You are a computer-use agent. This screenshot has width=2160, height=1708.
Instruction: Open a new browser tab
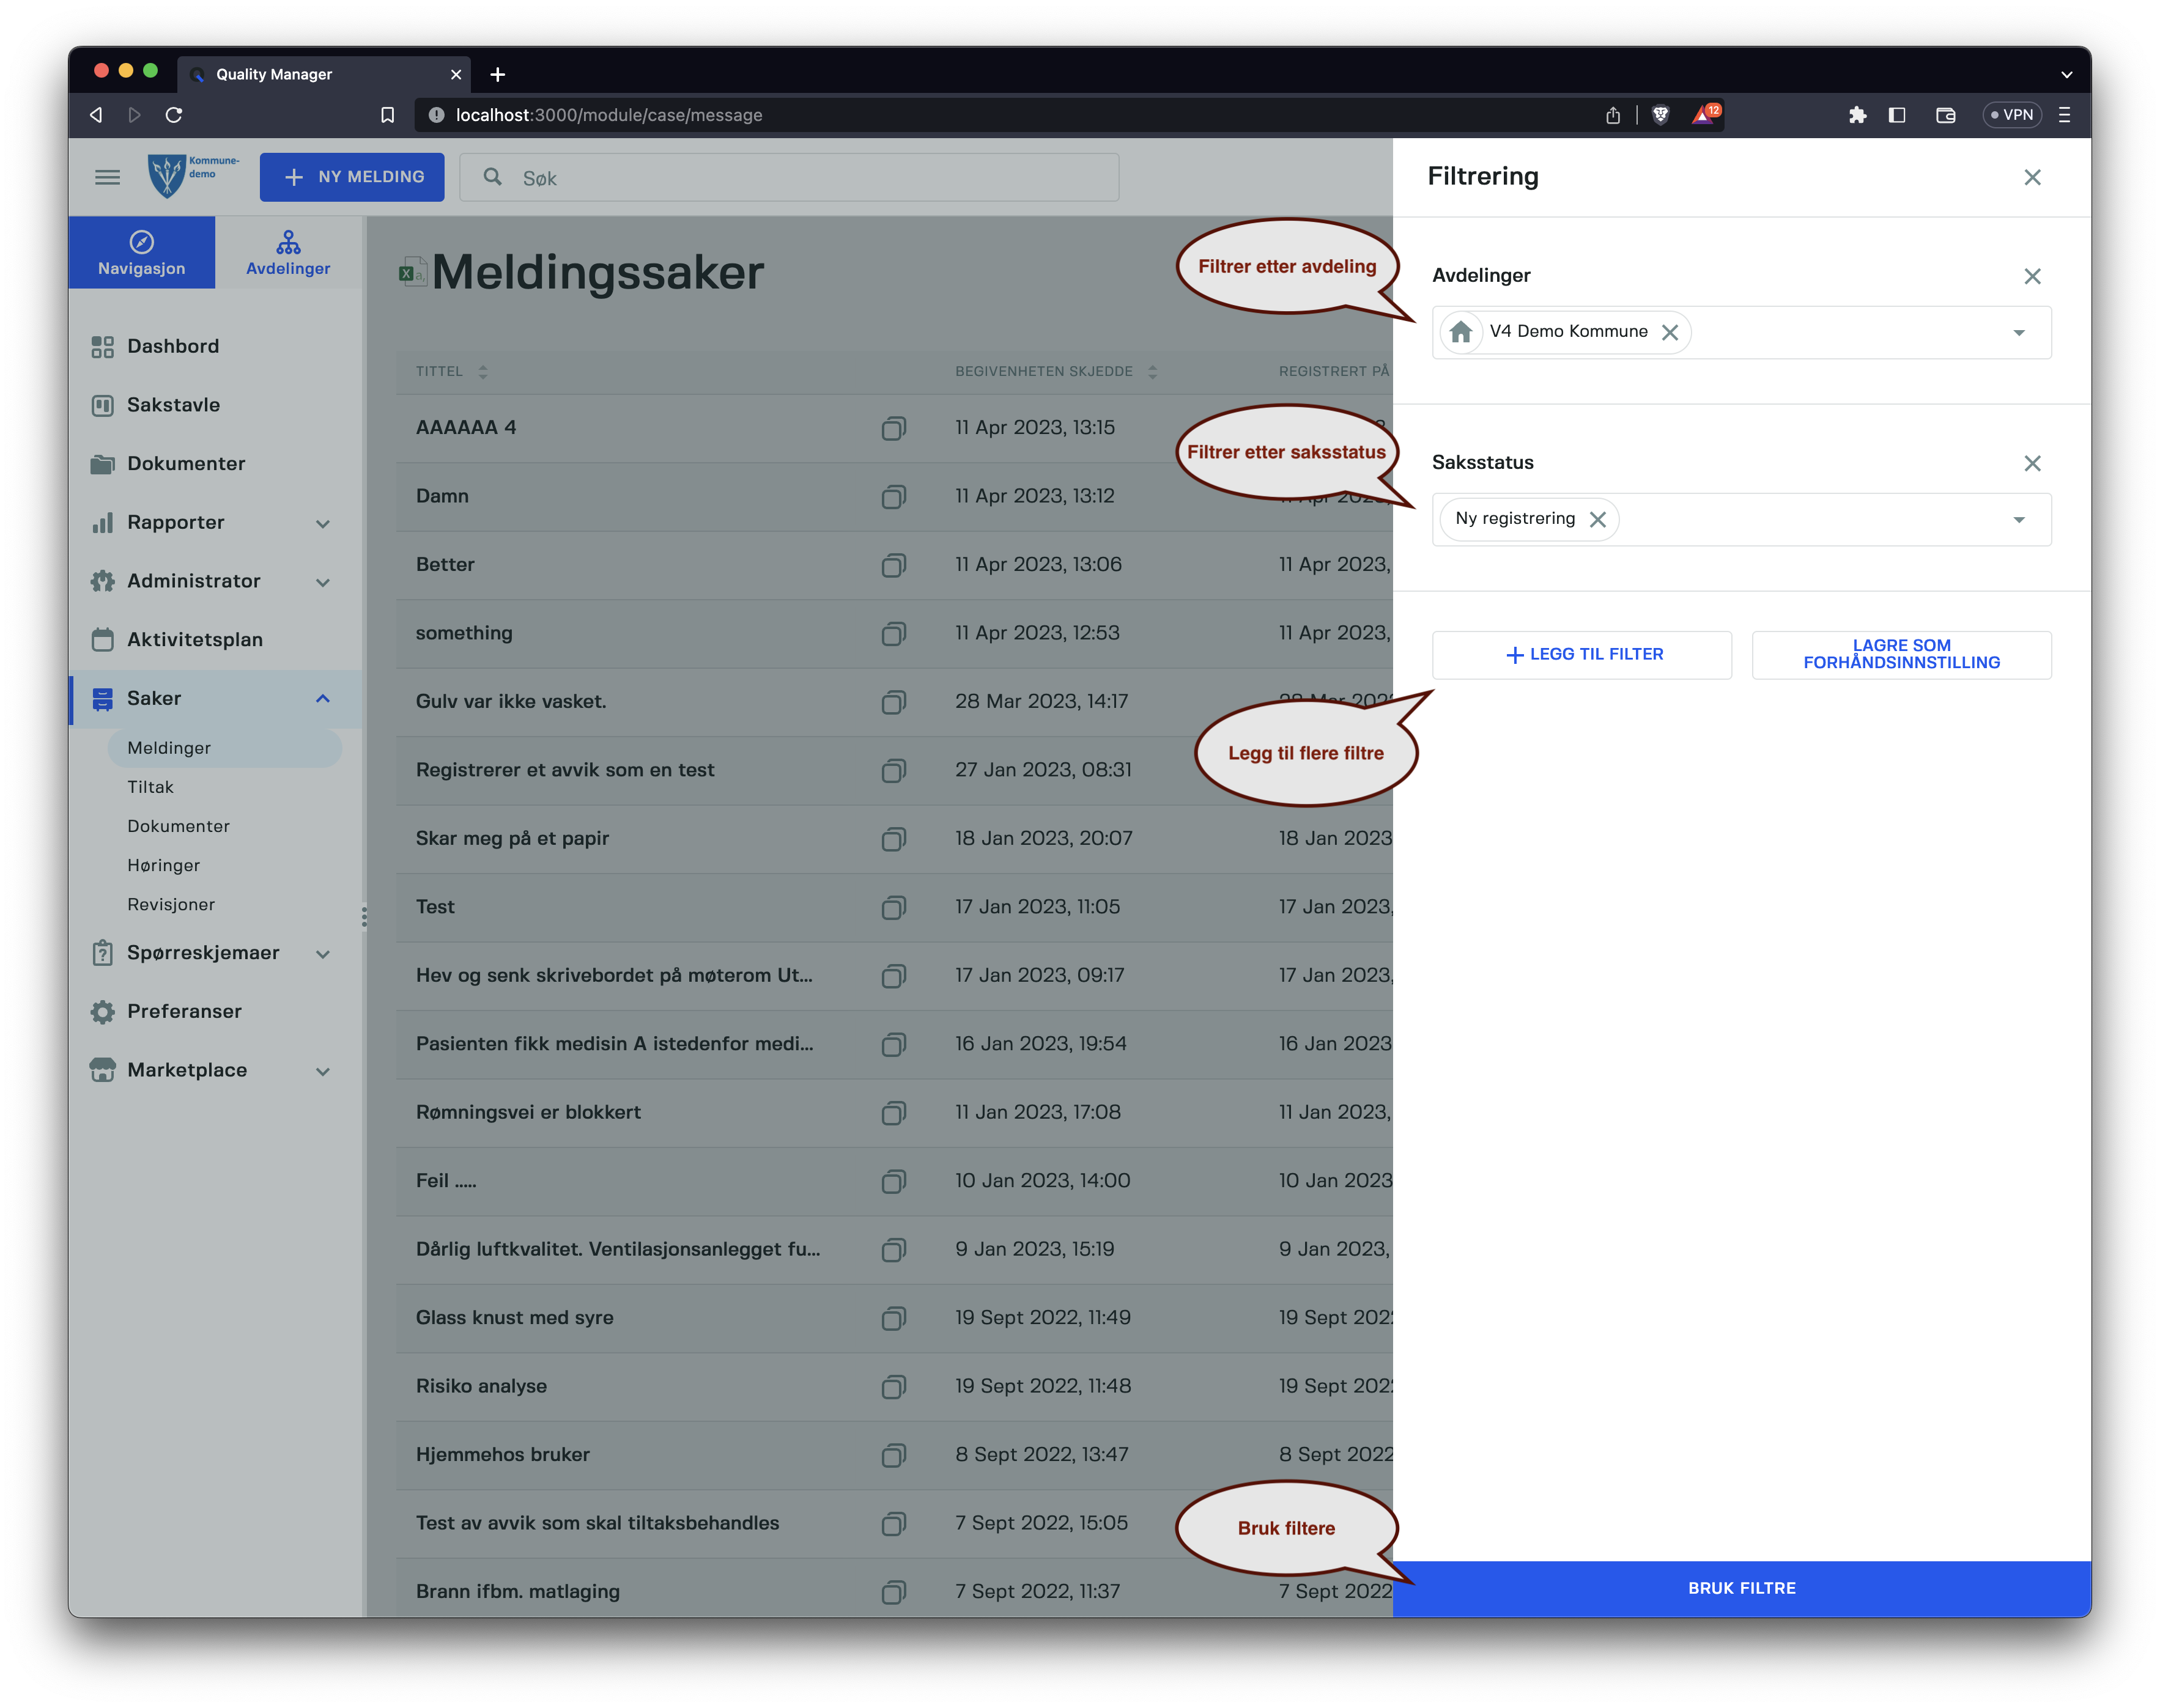[x=497, y=74]
